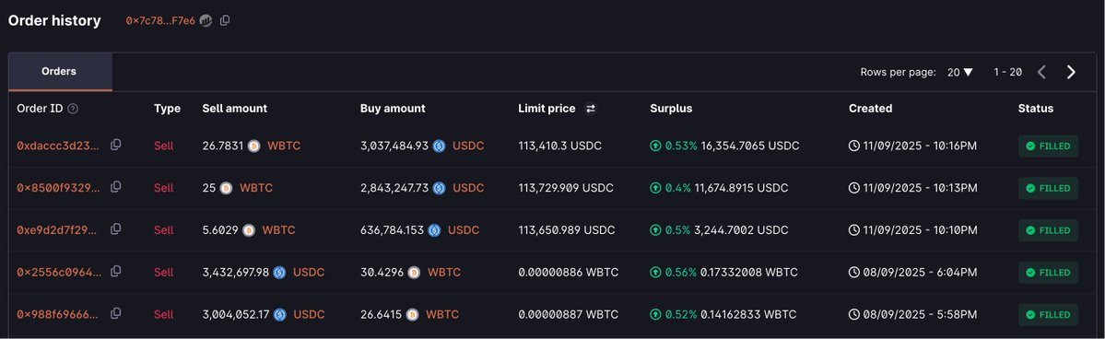Open the chart icon beside wallet address
The height and width of the screenshot is (339, 1105).
(x=206, y=21)
